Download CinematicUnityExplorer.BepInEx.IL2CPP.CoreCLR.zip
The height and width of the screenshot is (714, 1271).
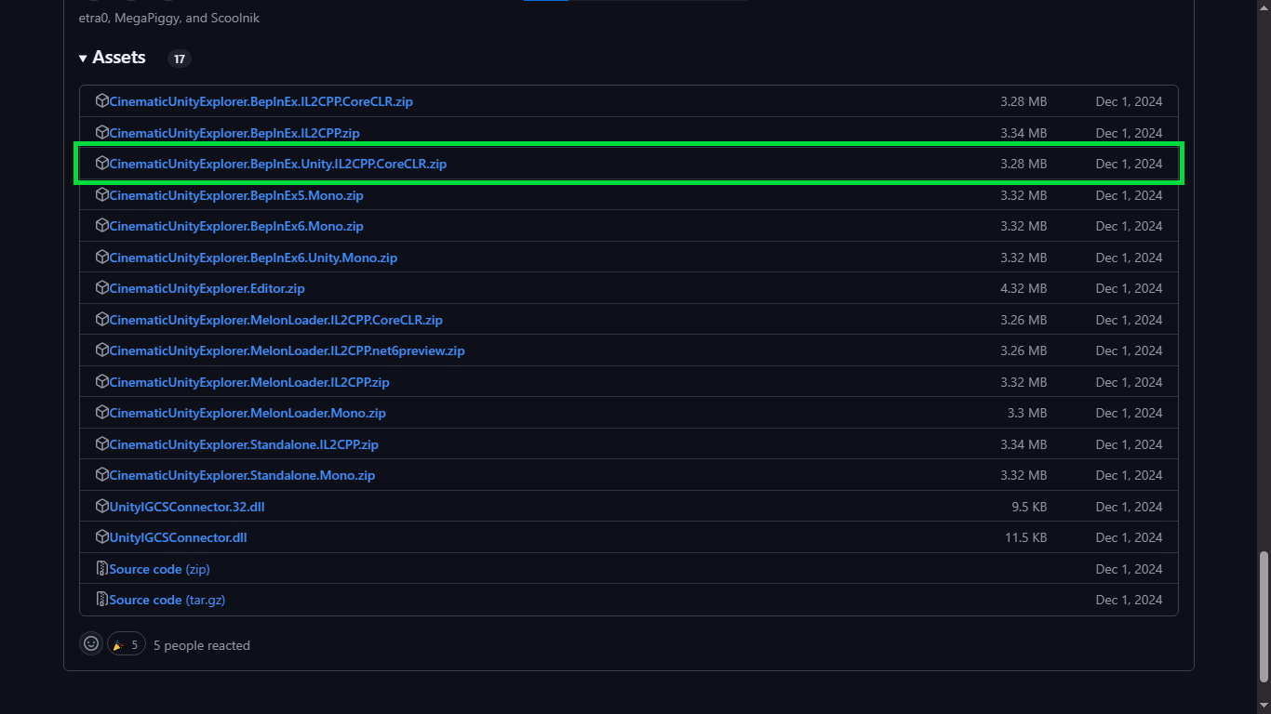pyautogui.click(x=261, y=101)
